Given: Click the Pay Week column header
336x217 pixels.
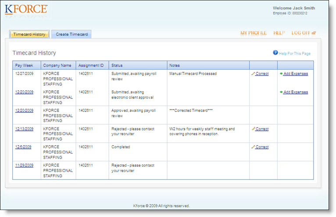Looking at the screenshot, I should [27, 65].
